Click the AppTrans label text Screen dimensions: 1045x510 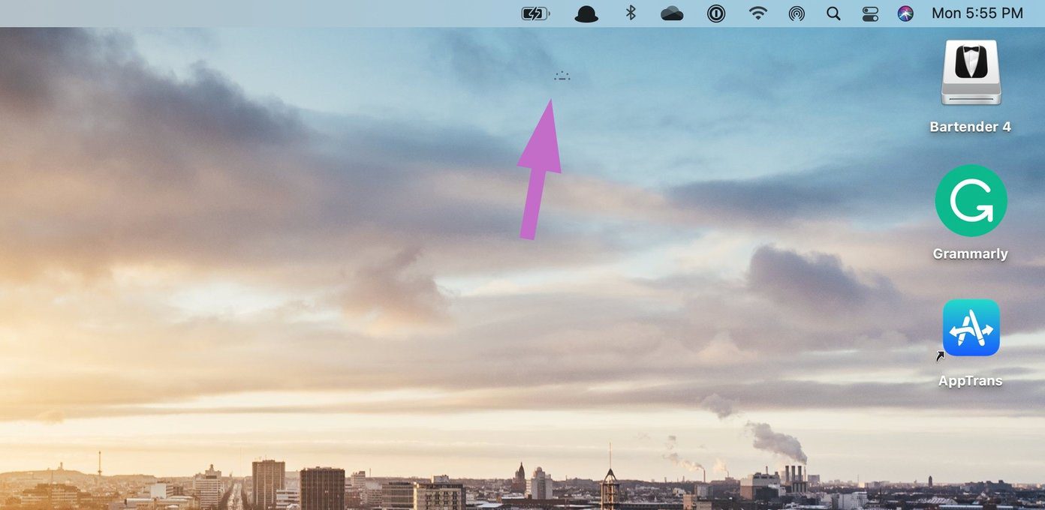point(970,381)
